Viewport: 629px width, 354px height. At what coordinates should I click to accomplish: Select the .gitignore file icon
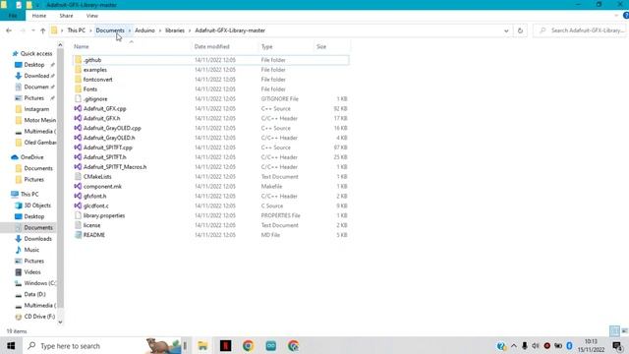[79, 98]
